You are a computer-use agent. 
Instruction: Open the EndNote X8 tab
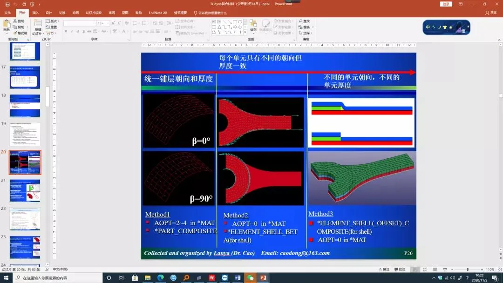[x=158, y=13]
